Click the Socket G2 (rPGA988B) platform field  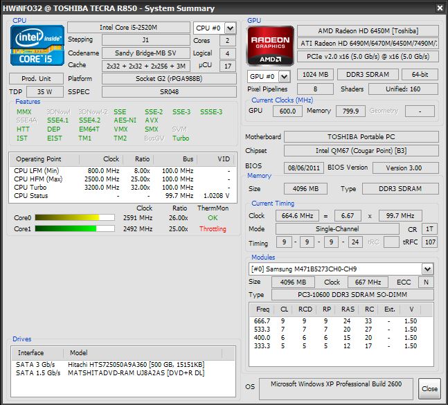[x=169, y=78]
